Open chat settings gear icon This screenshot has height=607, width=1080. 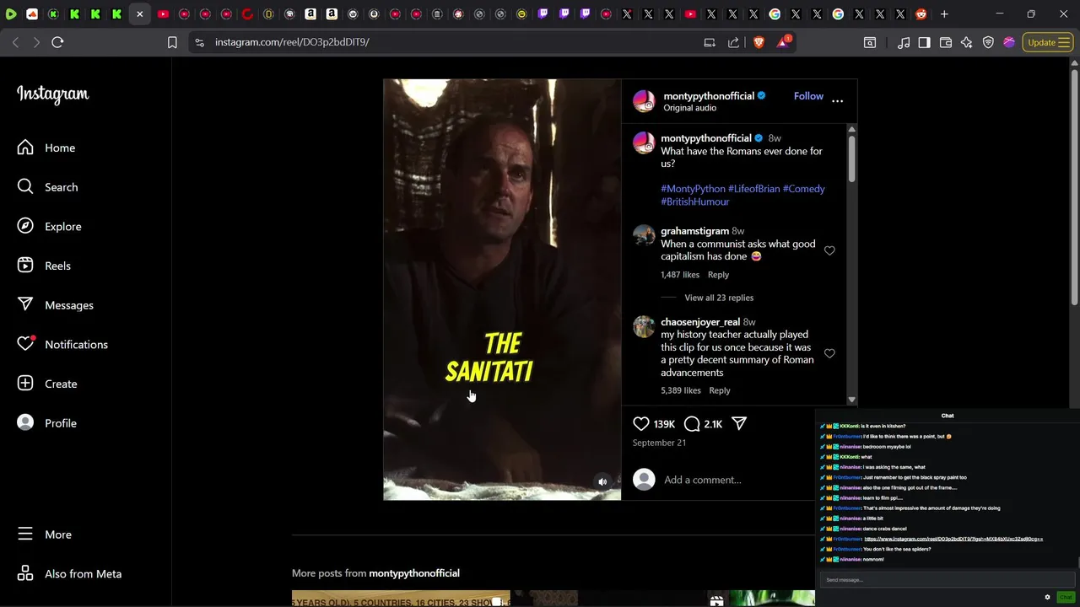point(1048,597)
